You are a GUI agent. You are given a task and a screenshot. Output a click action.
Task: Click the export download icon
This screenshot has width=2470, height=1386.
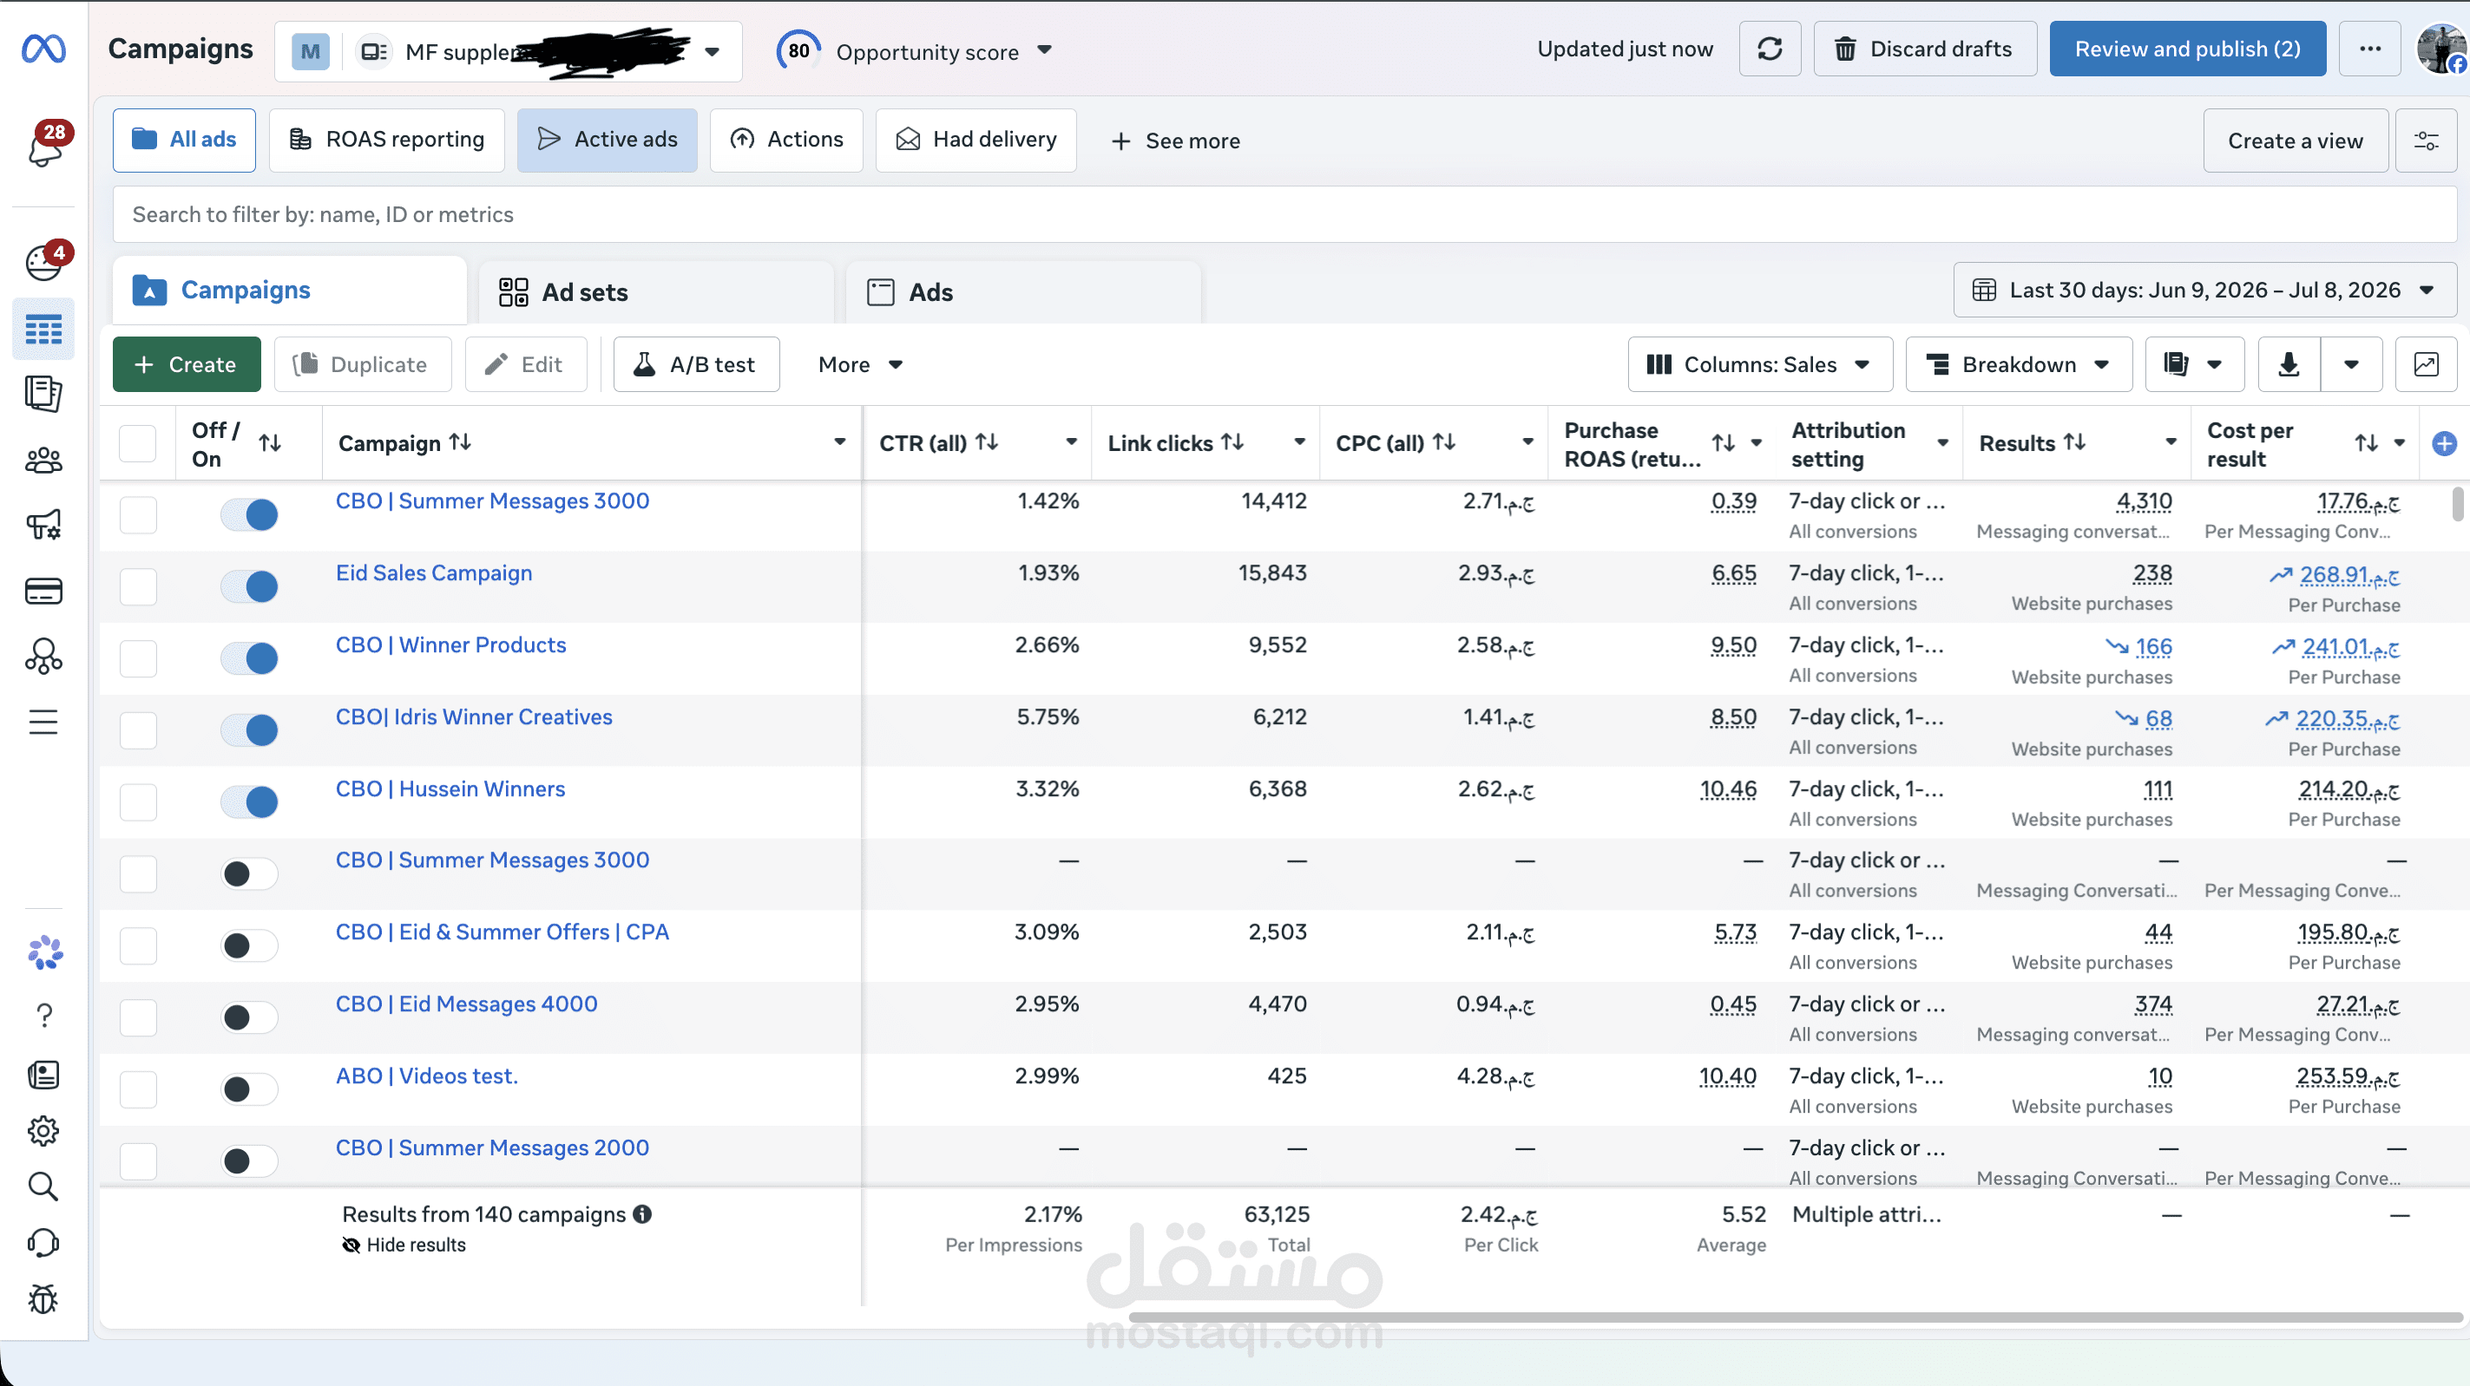pos(2289,364)
